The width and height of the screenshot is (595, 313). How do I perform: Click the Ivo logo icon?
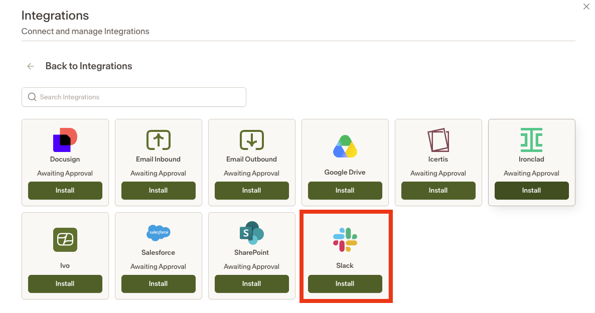pos(65,240)
